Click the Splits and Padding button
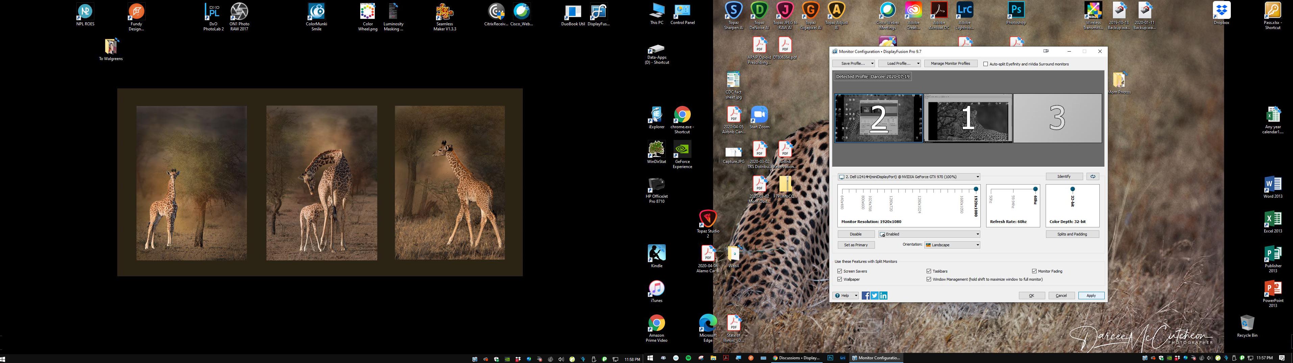 (1072, 234)
